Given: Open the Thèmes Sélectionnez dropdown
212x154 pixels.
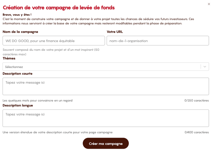Looking at the screenshot, I should [x=101, y=67].
